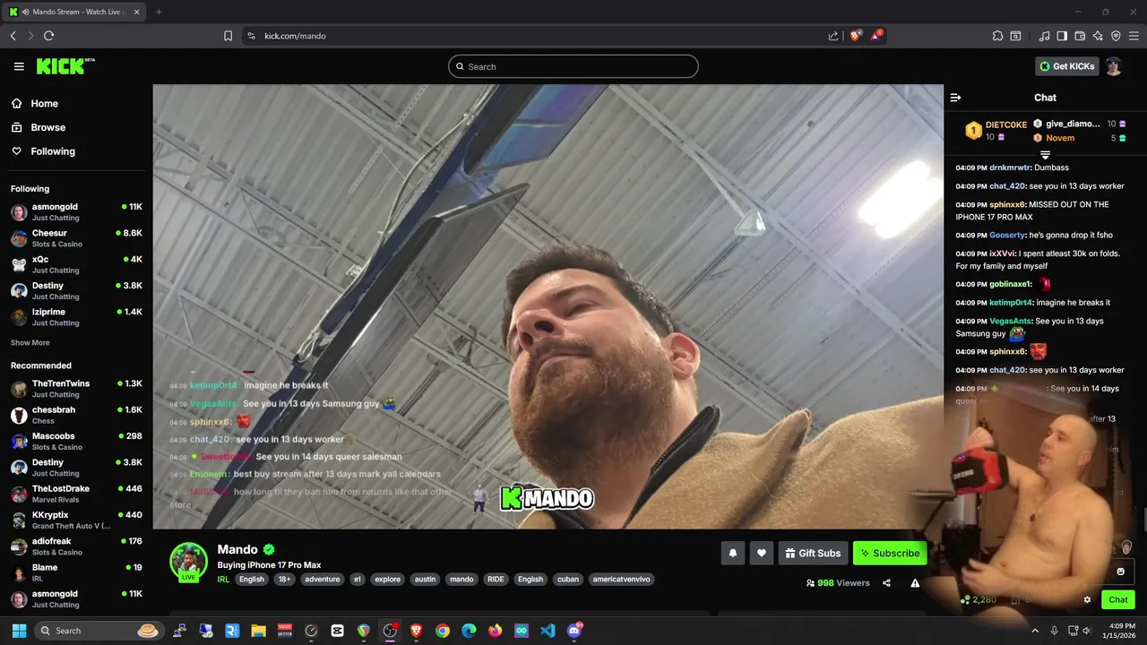The height and width of the screenshot is (645, 1147).
Task: Open Visual Studio Code from taskbar
Action: [548, 631]
